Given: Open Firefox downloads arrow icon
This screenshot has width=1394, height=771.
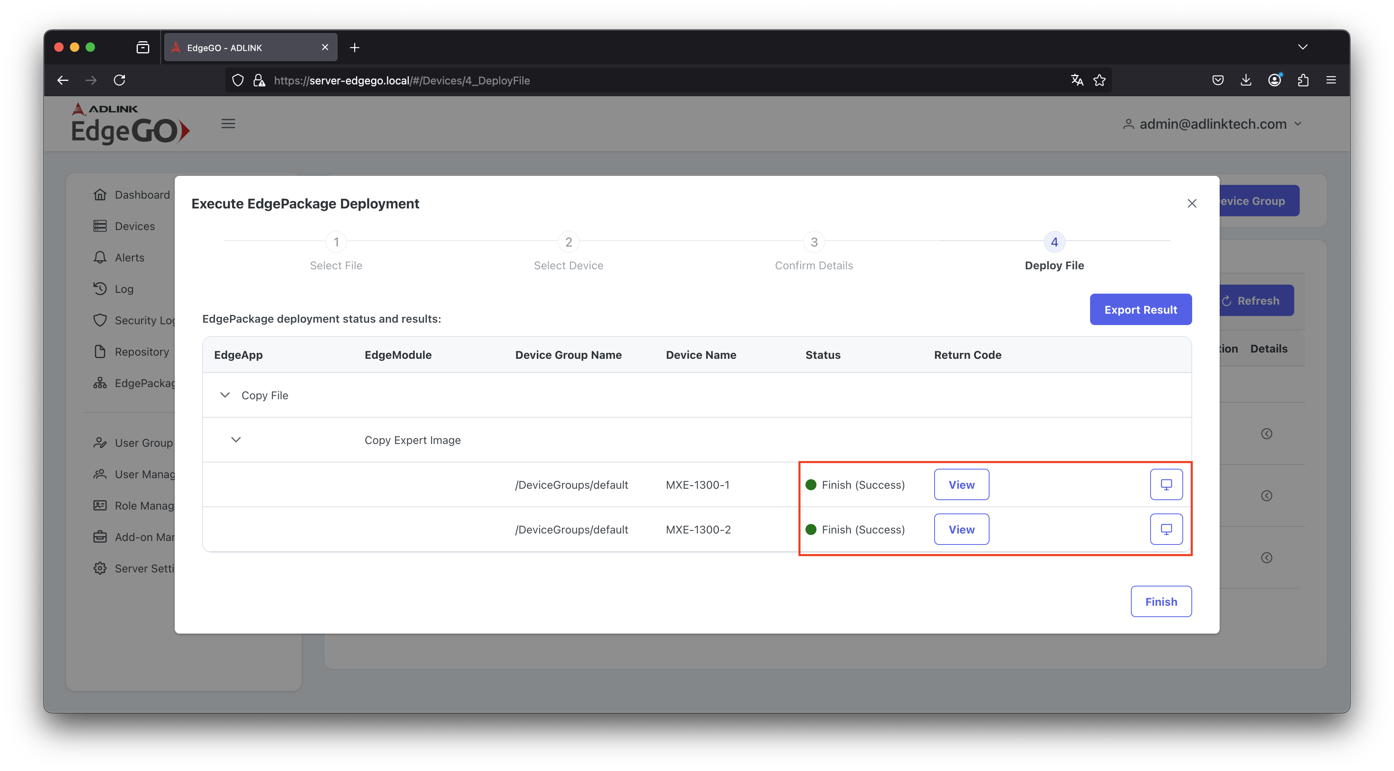Looking at the screenshot, I should tap(1246, 80).
